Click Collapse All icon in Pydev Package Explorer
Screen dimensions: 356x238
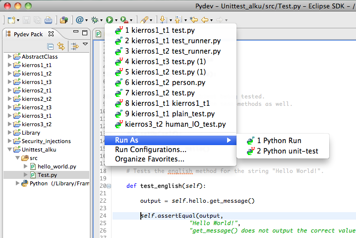(51, 46)
